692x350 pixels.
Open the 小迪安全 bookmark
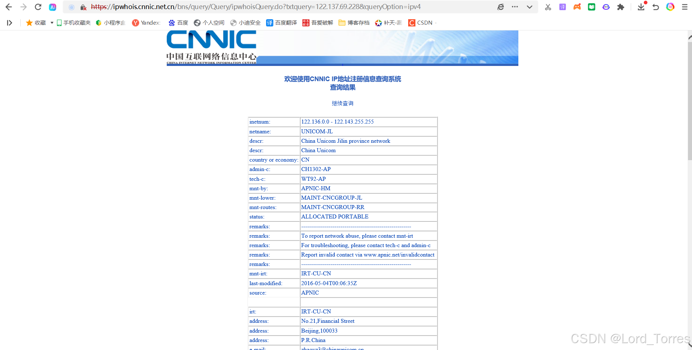[x=245, y=23]
